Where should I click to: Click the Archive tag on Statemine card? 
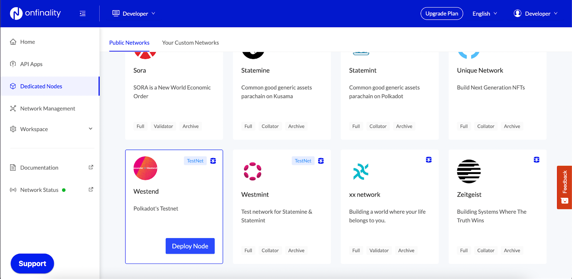pyautogui.click(x=296, y=126)
